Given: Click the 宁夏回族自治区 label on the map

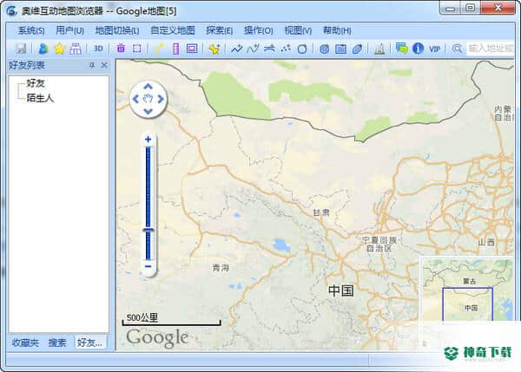Looking at the screenshot, I should (379, 244).
